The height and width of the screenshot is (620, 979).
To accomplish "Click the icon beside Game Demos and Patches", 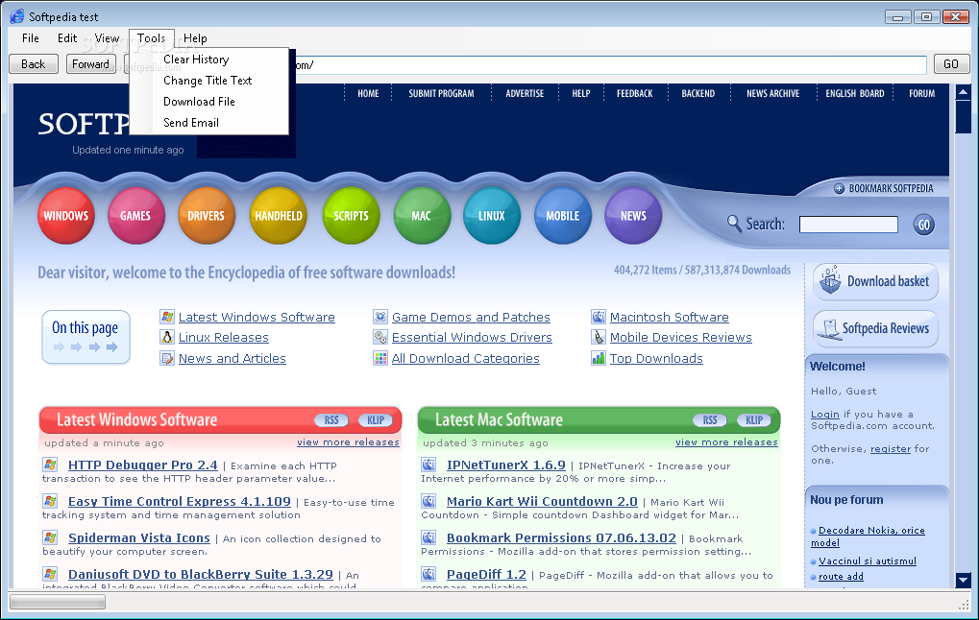I will pos(380,317).
